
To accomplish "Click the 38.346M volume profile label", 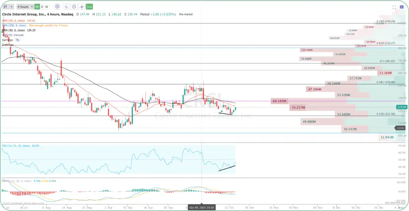I will (334, 84).
